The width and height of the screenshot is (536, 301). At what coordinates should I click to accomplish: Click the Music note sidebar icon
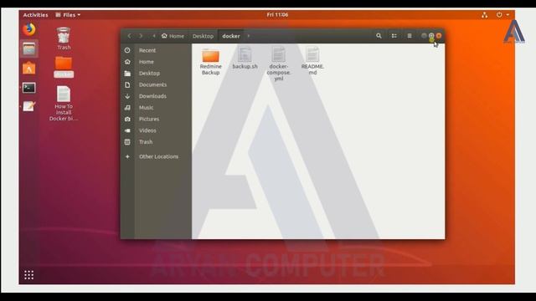(x=127, y=108)
